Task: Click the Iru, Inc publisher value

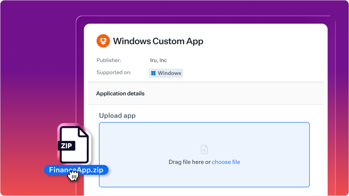Action: (158, 60)
